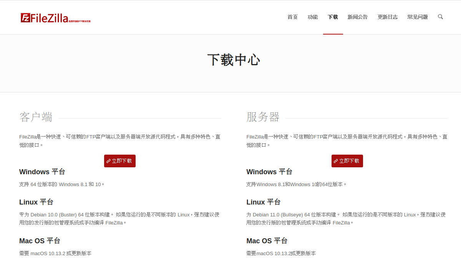This screenshot has height=259, width=461.
Task: Open the 常见问题 menu item
Action: (417, 17)
